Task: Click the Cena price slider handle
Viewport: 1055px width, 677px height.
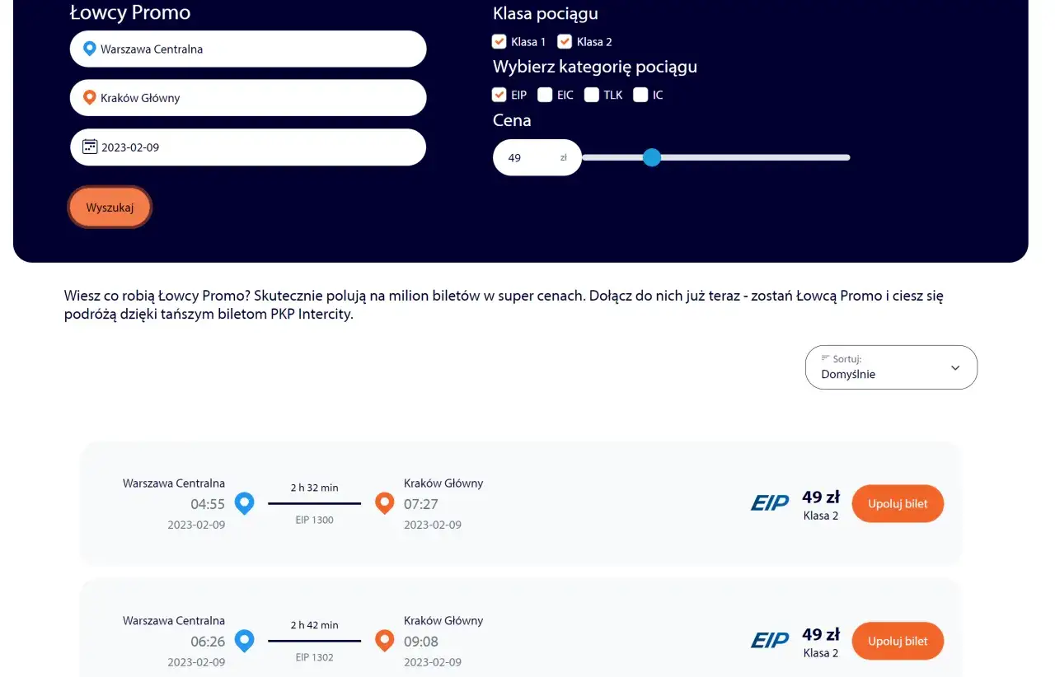Action: (x=652, y=157)
